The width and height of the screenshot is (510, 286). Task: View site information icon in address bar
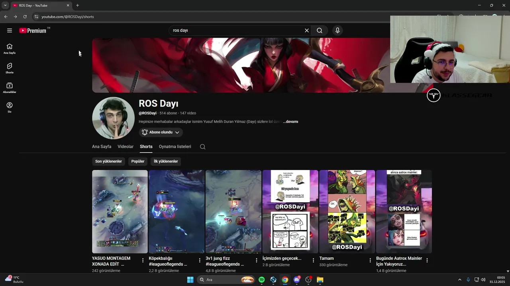click(x=36, y=17)
